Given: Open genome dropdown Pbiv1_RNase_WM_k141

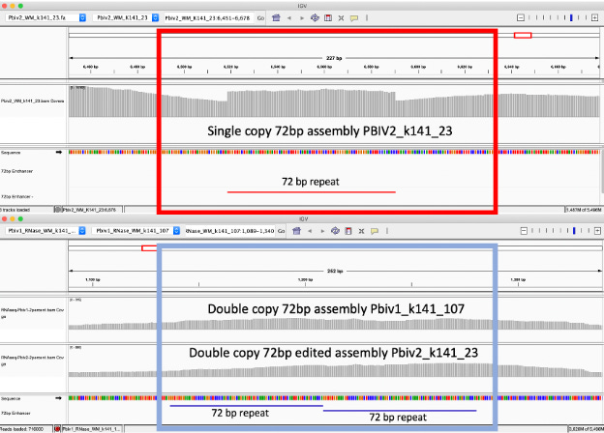Looking at the screenshot, I should (x=45, y=231).
